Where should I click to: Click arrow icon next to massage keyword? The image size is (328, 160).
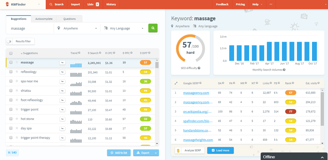coord(62,63)
